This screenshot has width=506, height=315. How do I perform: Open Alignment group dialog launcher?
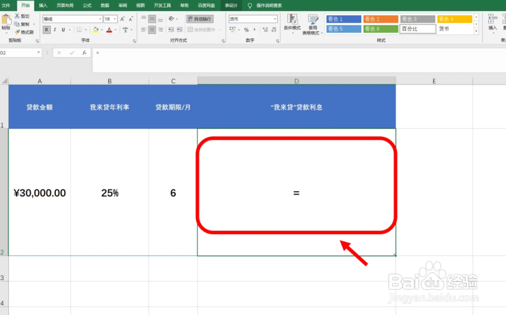(x=223, y=41)
